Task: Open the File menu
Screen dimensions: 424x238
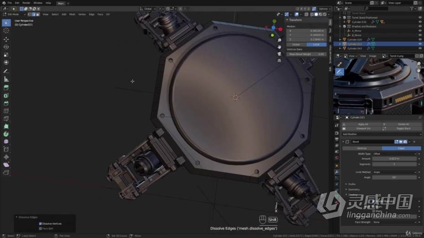Action: 10,3
